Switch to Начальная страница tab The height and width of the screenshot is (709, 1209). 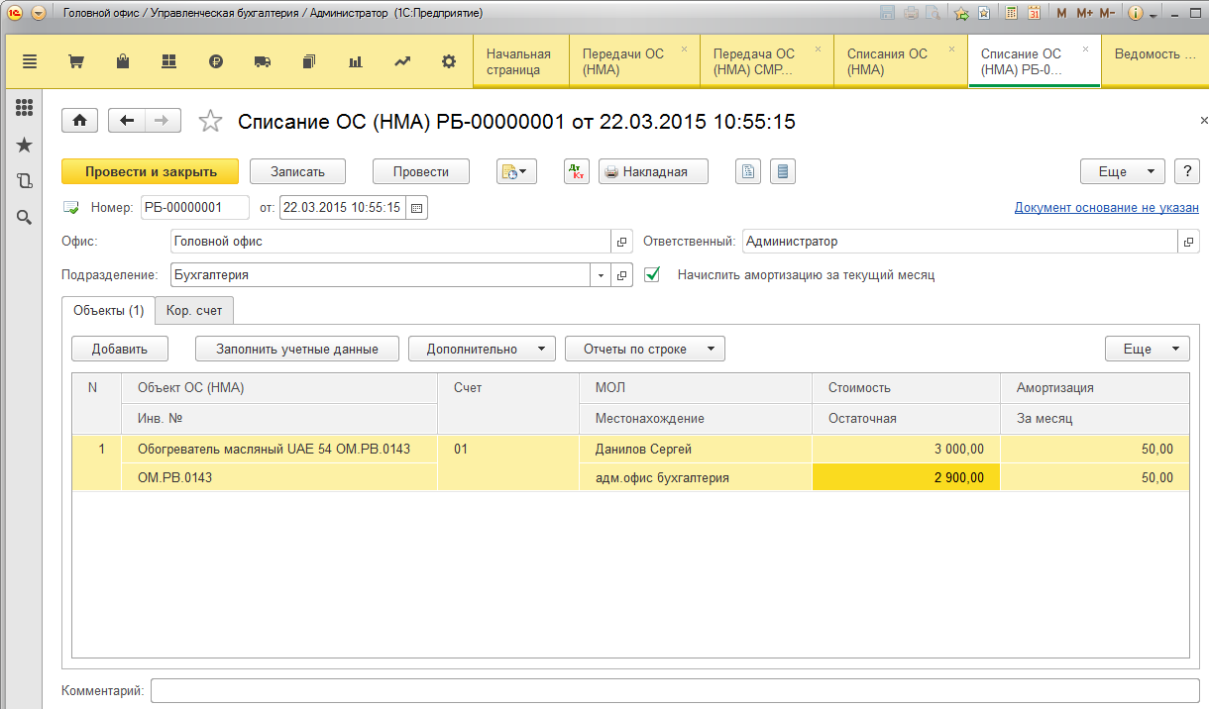click(521, 61)
